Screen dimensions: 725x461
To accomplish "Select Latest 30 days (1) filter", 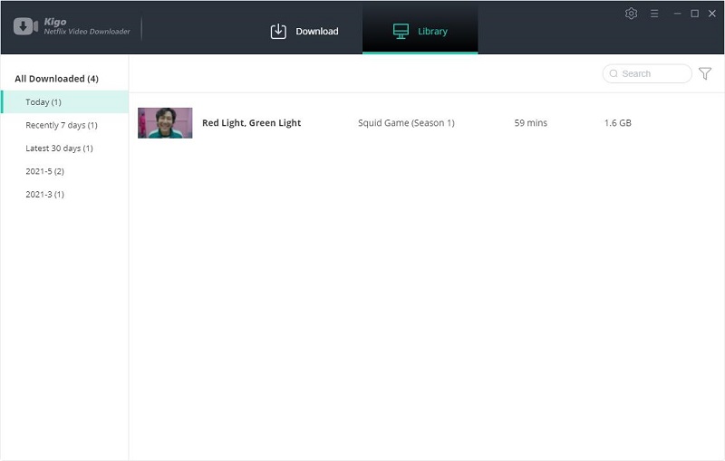I will coord(59,149).
